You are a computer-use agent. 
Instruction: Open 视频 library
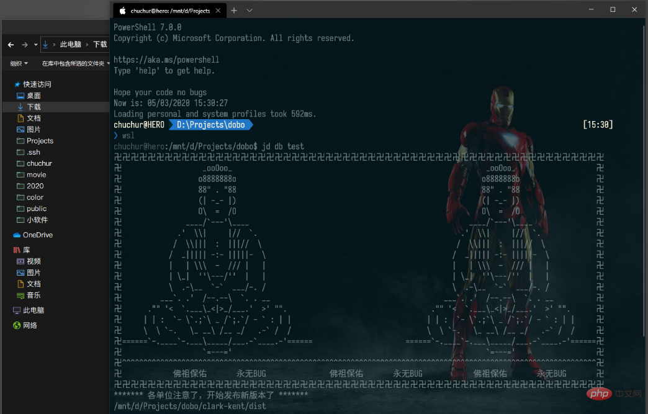[34, 261]
